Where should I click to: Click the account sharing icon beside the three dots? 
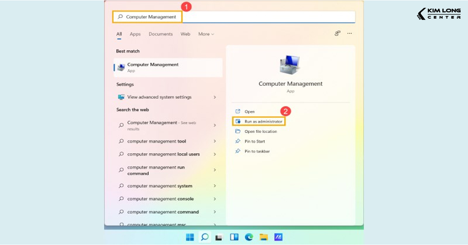pos(338,34)
